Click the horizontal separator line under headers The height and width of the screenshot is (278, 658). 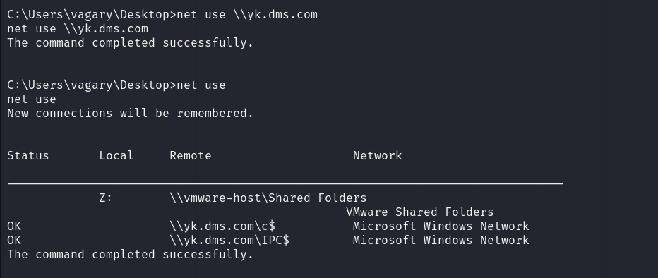286,183
